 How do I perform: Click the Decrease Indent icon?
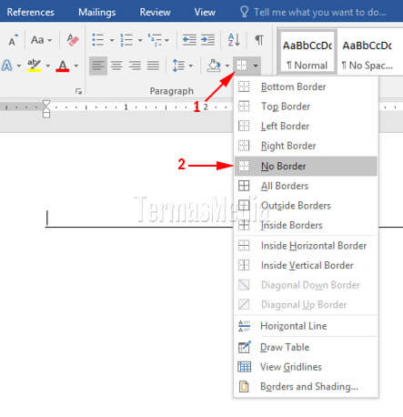pos(189,40)
